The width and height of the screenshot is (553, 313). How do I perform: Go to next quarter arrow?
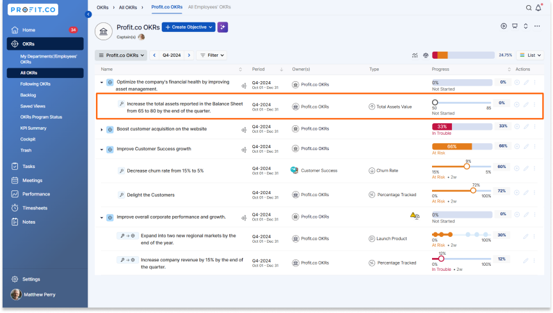(189, 56)
